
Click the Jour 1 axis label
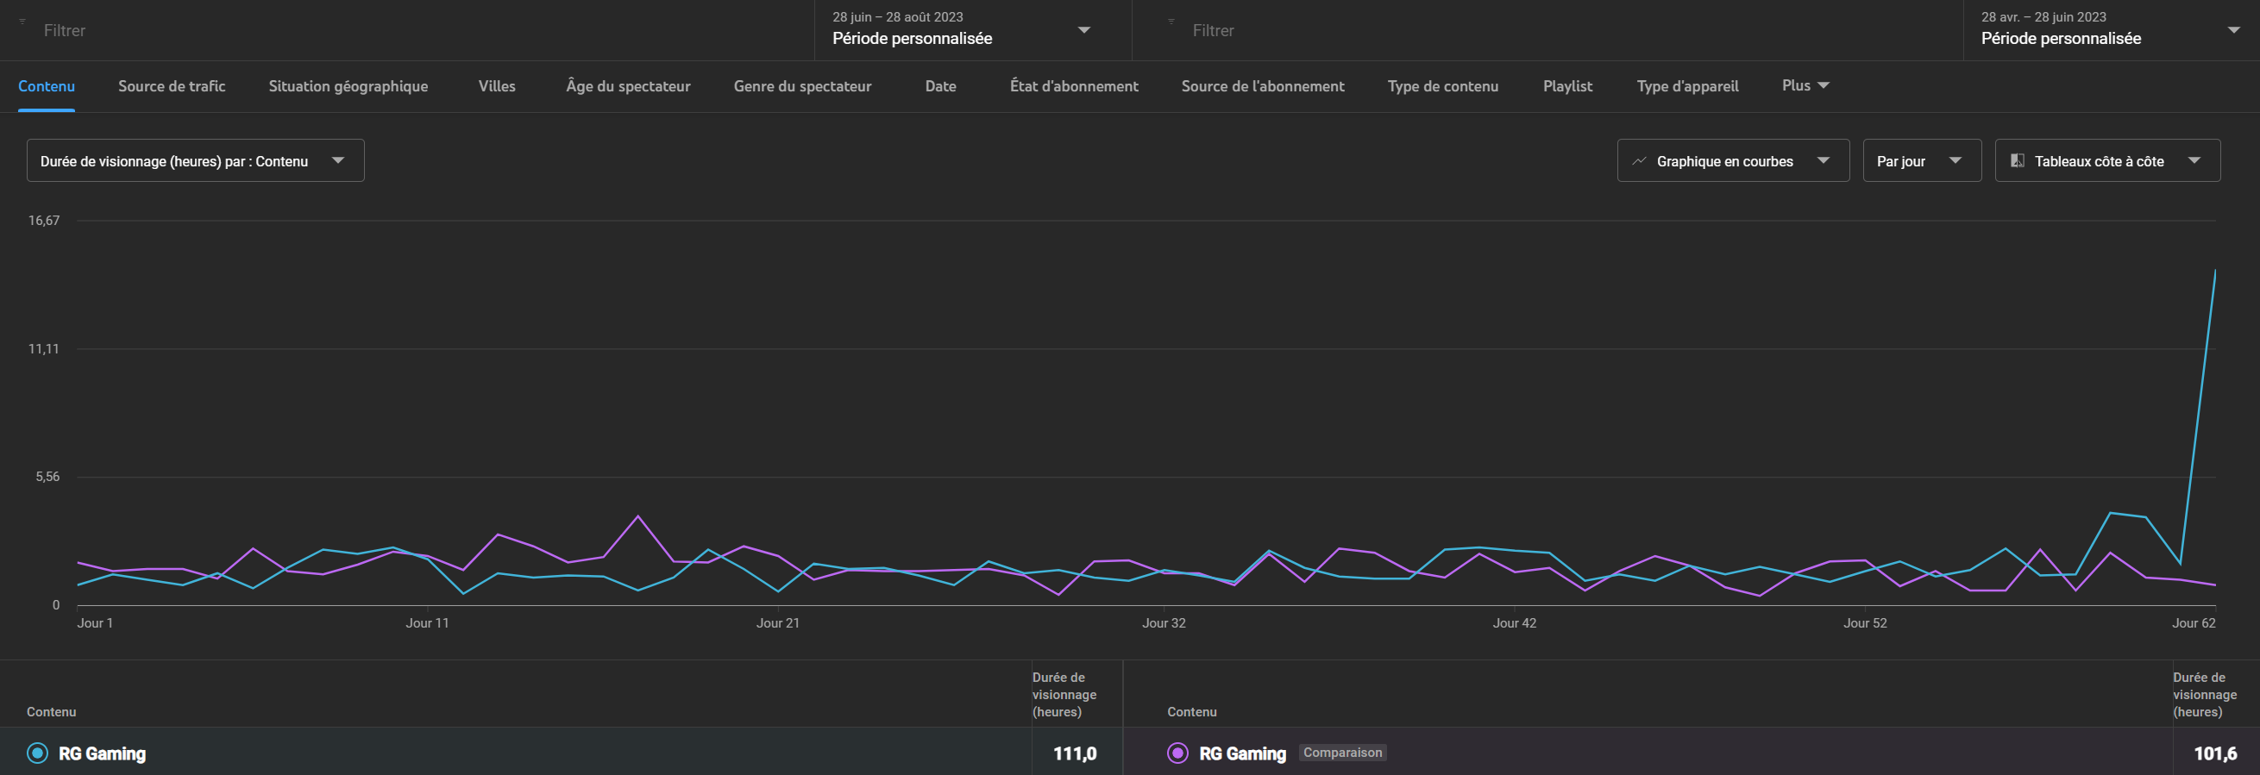[x=95, y=622]
